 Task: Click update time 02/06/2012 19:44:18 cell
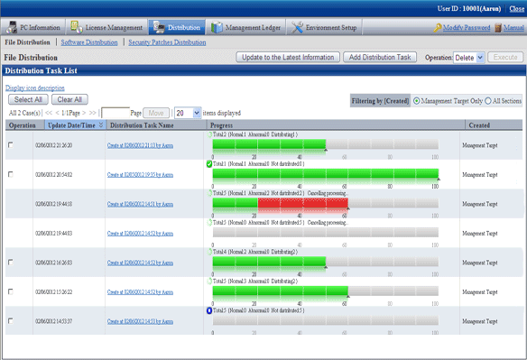tap(53, 204)
